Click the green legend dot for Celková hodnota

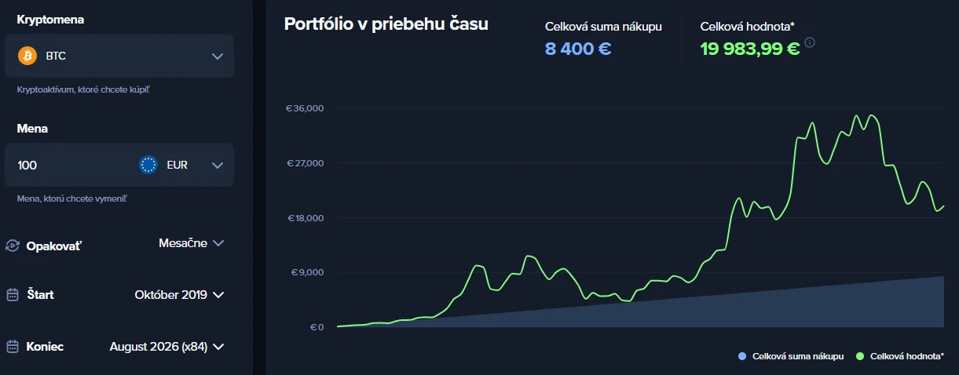pos(860,356)
